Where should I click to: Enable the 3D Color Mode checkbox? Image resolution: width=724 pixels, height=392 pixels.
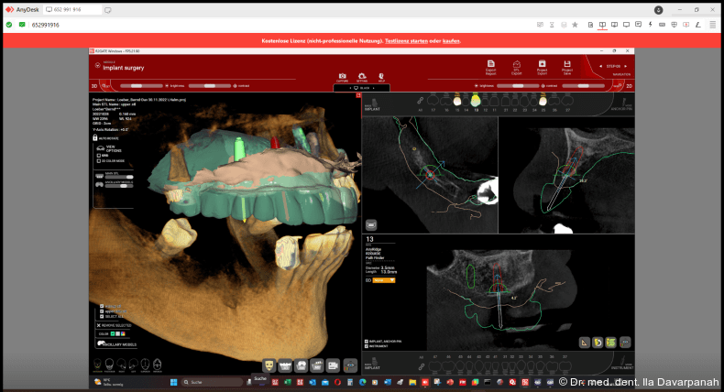click(x=98, y=161)
